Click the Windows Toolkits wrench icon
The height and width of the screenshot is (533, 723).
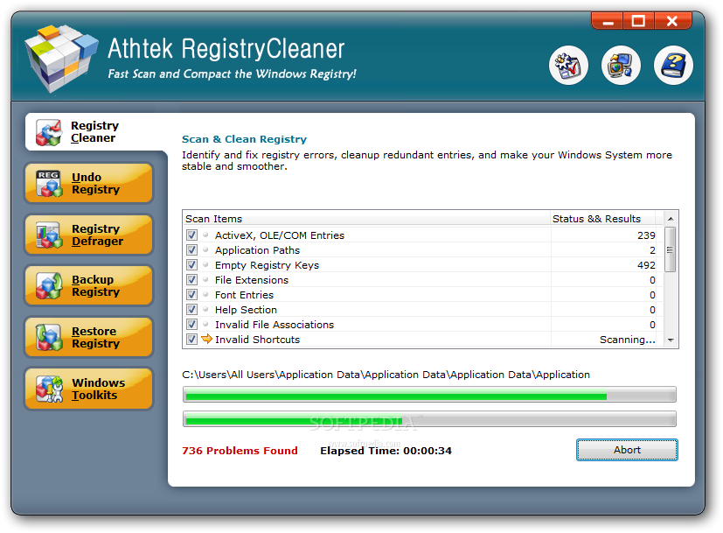(x=49, y=389)
